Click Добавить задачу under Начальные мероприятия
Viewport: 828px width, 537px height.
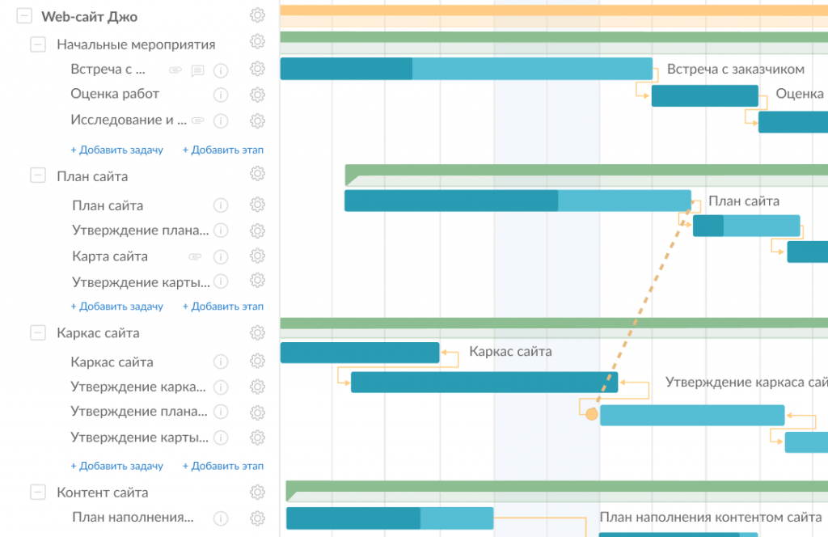(x=117, y=150)
